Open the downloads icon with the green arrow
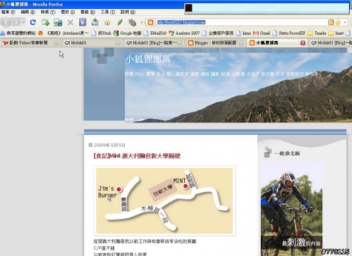352x256 pixels. (95, 22)
